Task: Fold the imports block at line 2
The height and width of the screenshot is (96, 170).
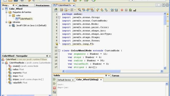Action: pyautogui.click(x=59, y=17)
